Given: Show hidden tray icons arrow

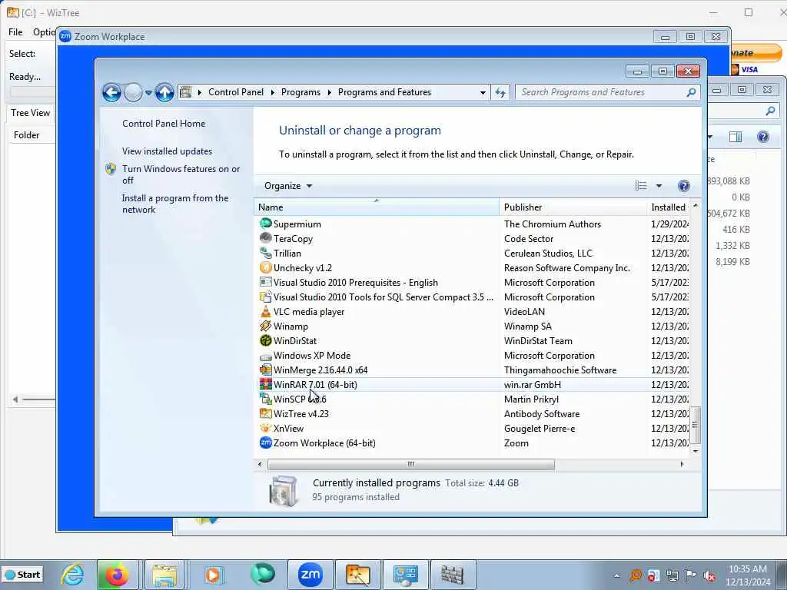Looking at the screenshot, I should [617, 576].
